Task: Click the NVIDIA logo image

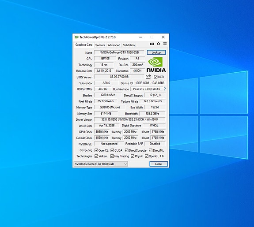Action: click(156, 65)
